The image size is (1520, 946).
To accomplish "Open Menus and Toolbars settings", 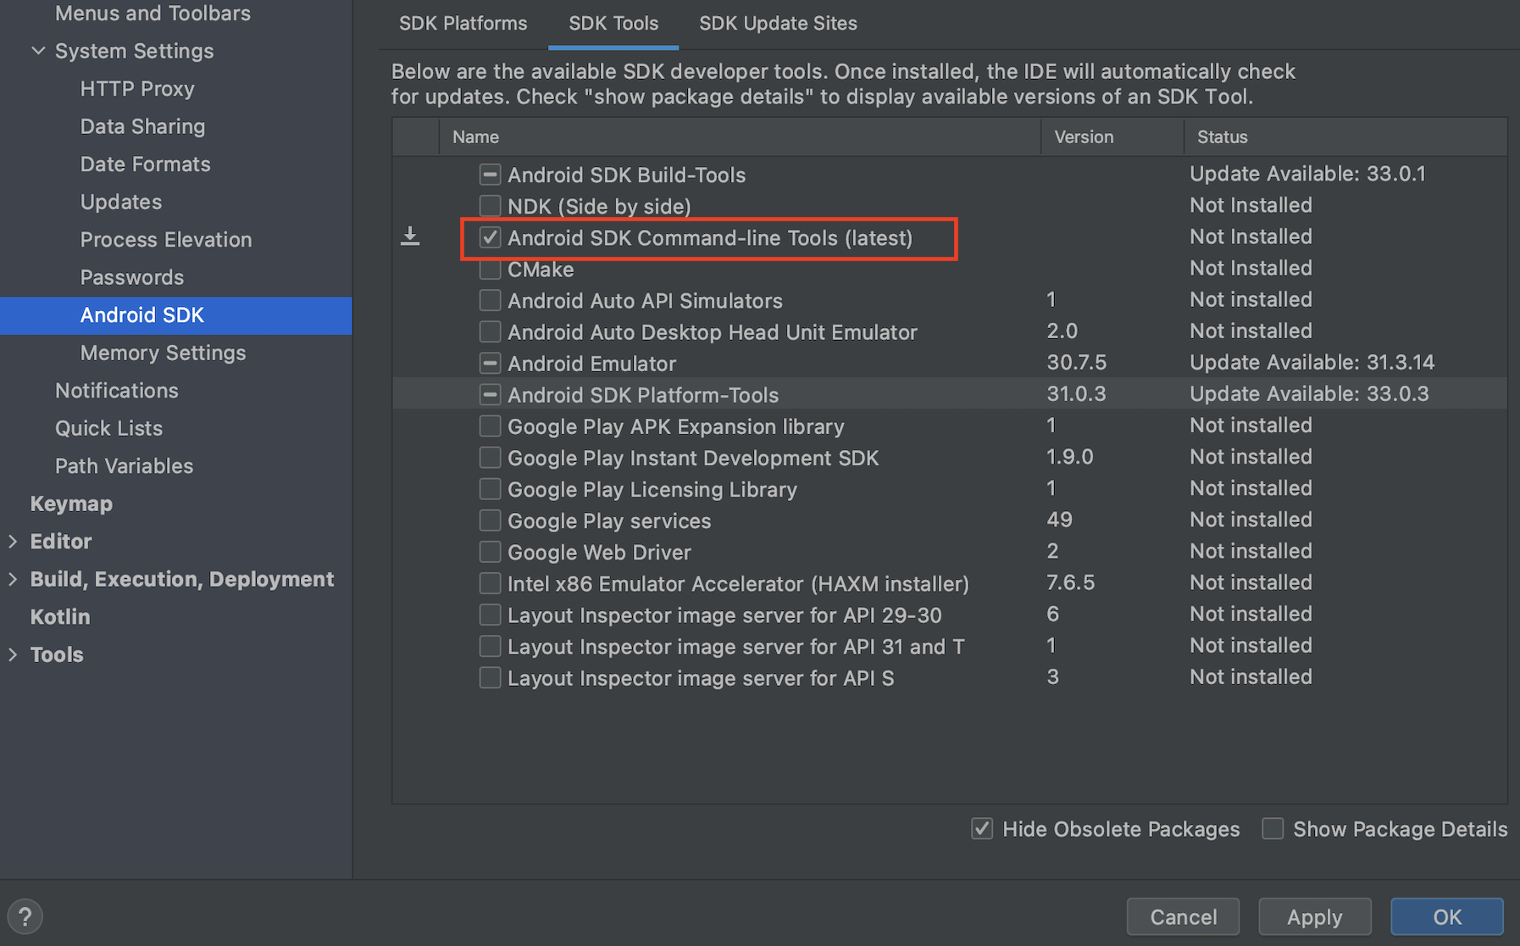I will (153, 14).
